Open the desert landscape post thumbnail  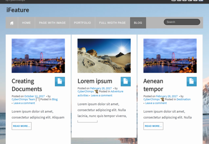coord(104,56)
